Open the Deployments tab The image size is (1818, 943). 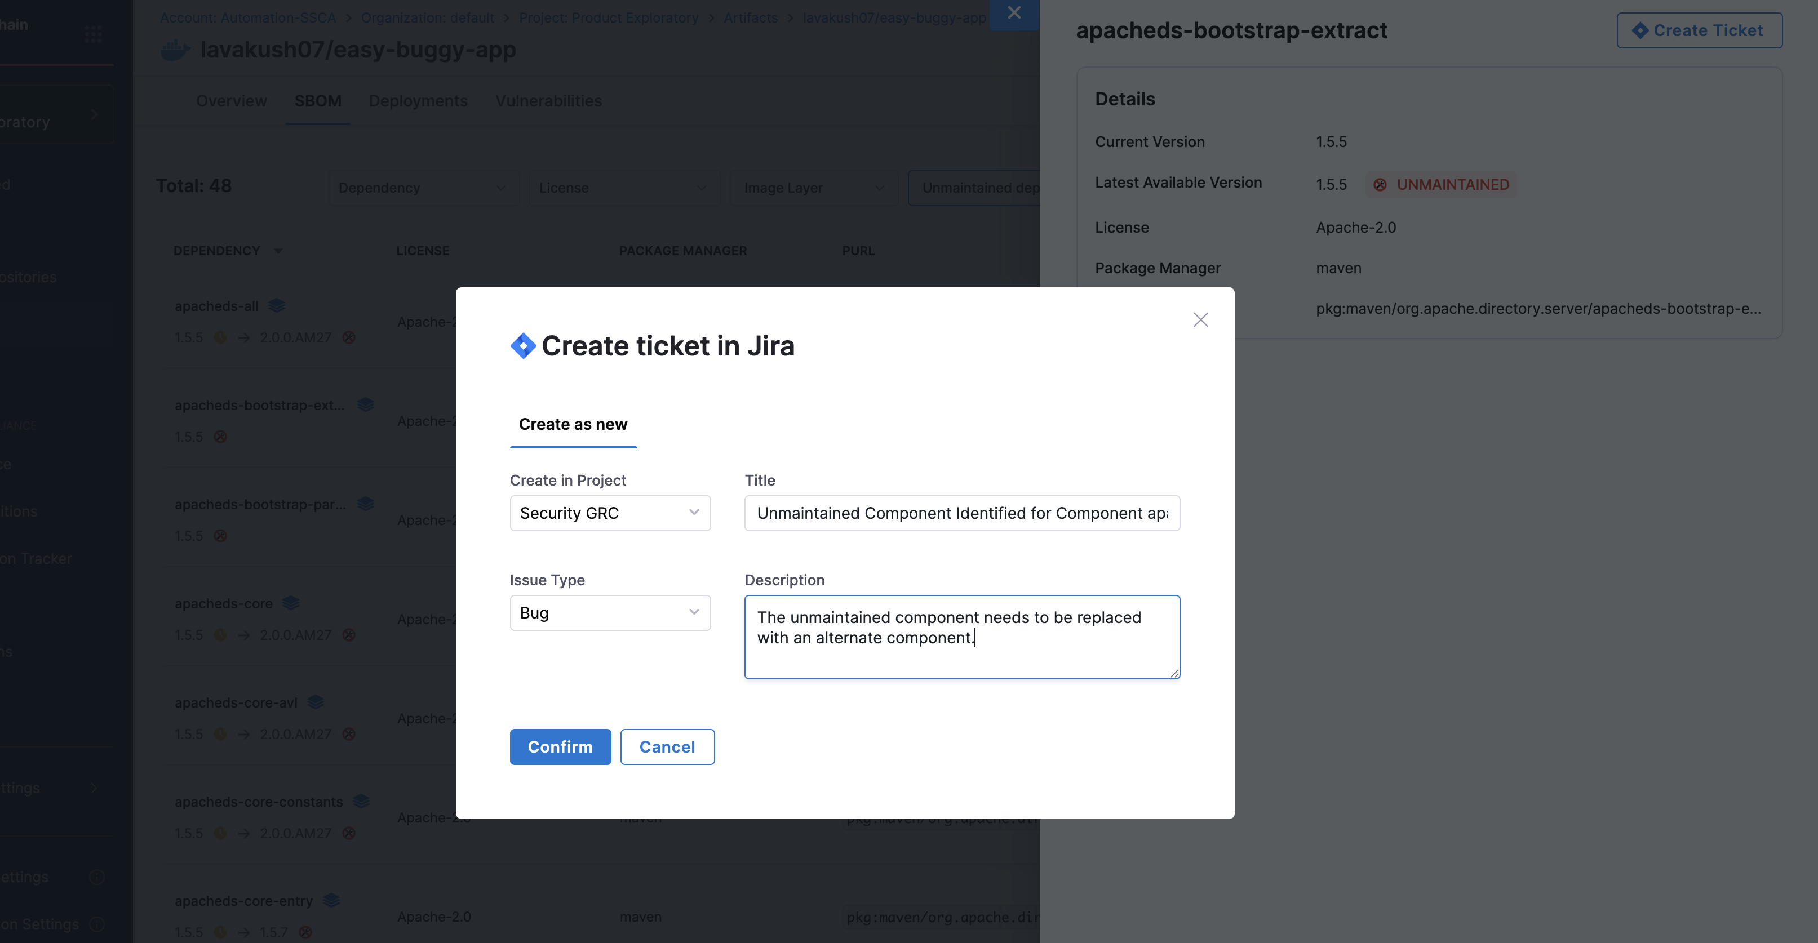pyautogui.click(x=418, y=101)
